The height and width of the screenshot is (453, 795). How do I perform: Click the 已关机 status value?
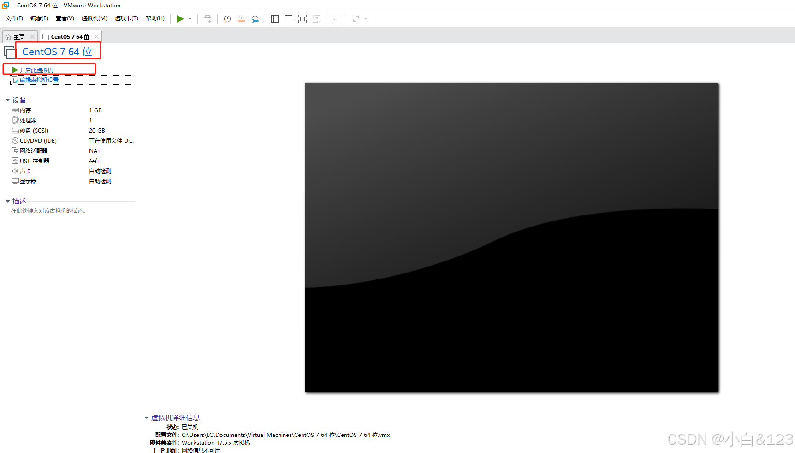(x=190, y=427)
